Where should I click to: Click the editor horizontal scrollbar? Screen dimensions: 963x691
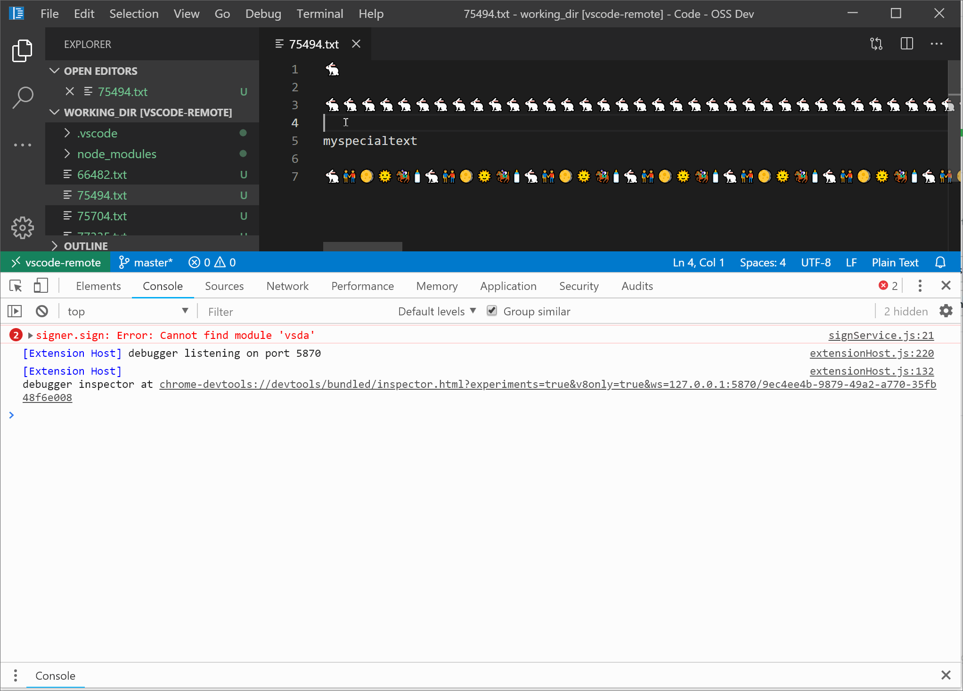(362, 246)
